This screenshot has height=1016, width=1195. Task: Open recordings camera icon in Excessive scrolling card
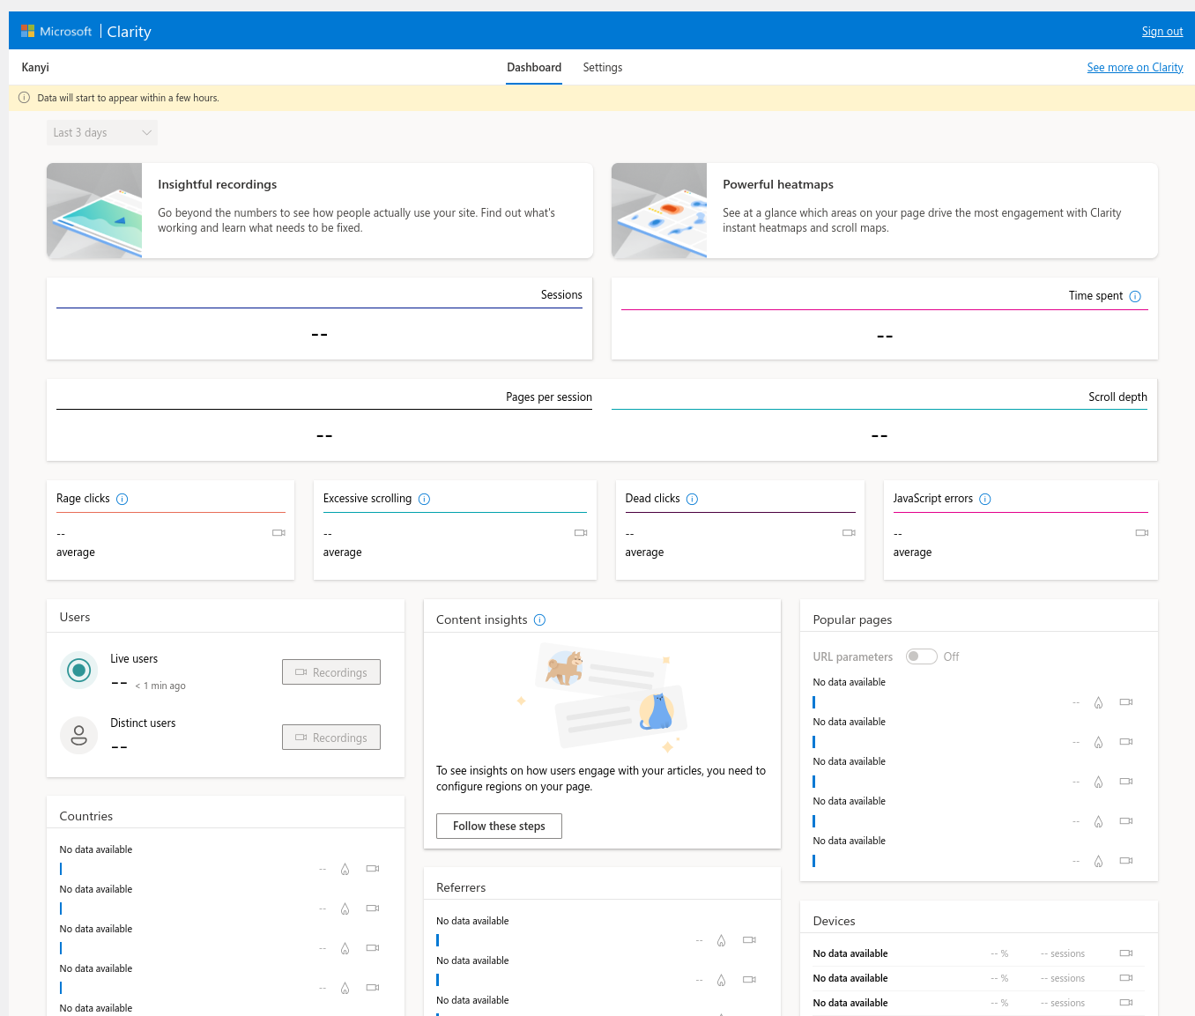coord(581,532)
